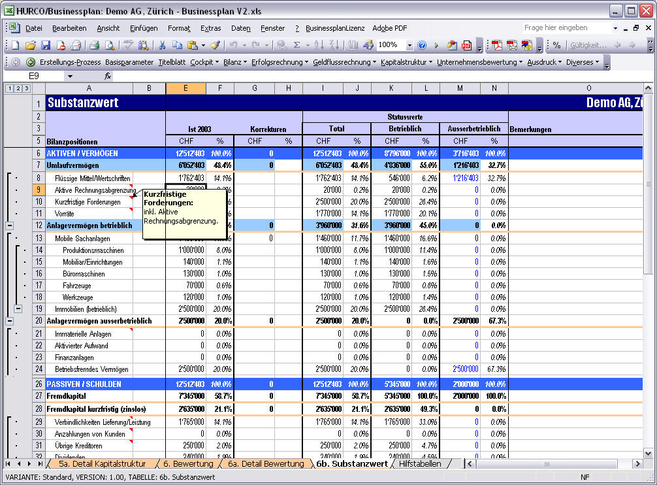The height and width of the screenshot is (485, 657).
Task: Print the sheet with the printer icon
Action: point(94,45)
